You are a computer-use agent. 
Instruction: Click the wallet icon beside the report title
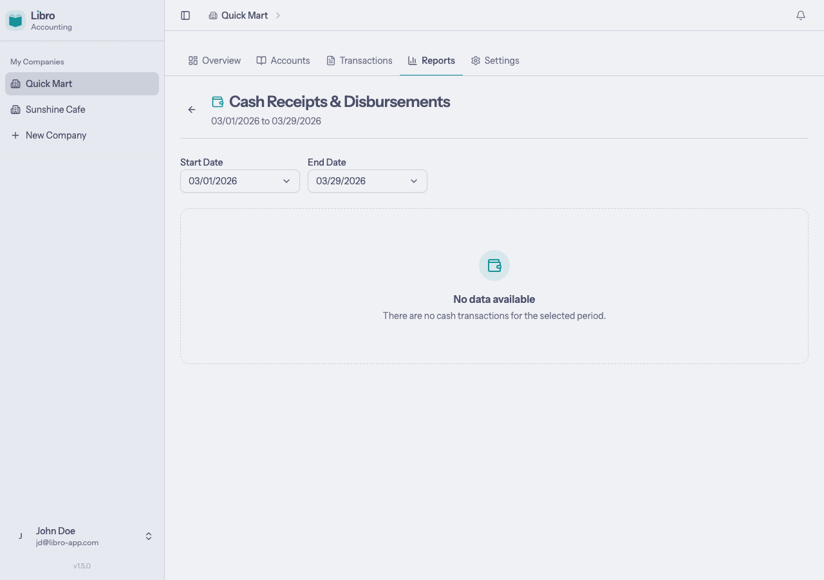217,101
